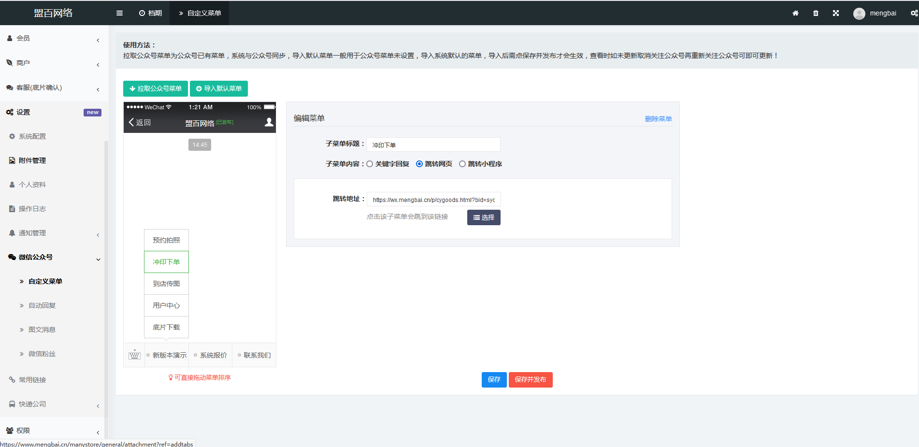Select the 跳转网页 radio option

[419, 164]
